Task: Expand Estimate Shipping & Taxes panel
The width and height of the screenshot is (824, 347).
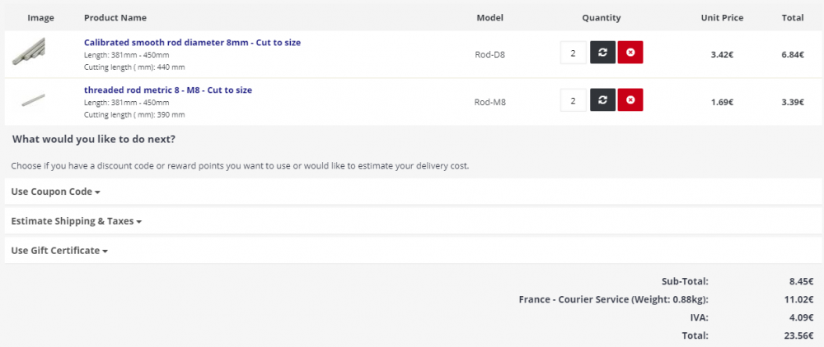Action: [77, 221]
